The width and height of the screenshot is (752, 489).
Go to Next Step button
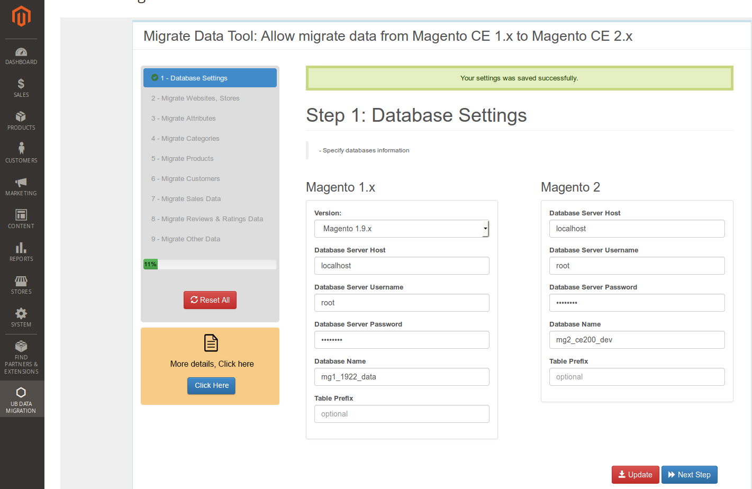(690, 475)
